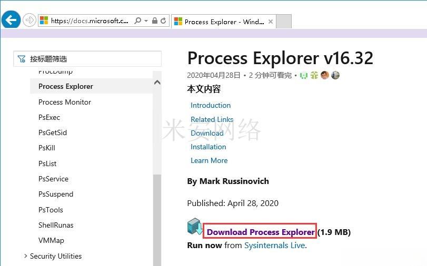Go back with the browser back arrow
Image resolution: width=427 pixels, height=266 pixels.
(11, 20)
